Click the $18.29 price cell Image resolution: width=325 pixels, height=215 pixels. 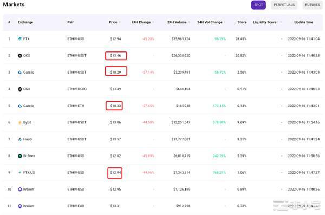[116, 73]
